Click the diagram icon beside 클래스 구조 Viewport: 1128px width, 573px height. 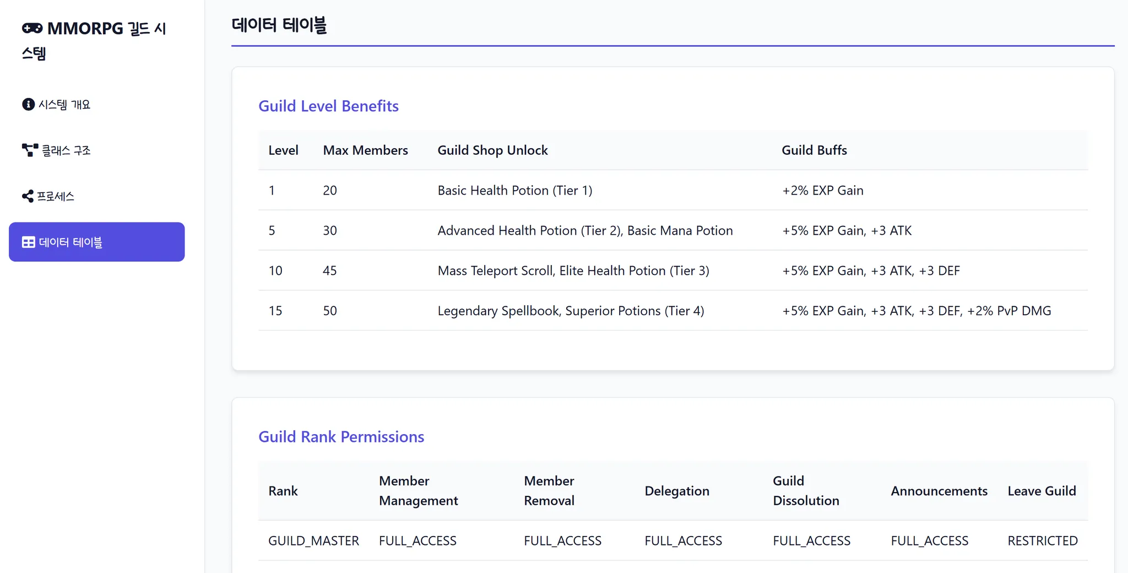pos(30,150)
